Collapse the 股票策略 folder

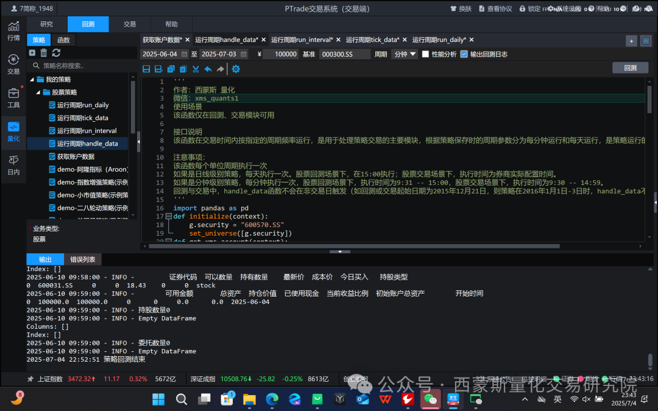38,93
